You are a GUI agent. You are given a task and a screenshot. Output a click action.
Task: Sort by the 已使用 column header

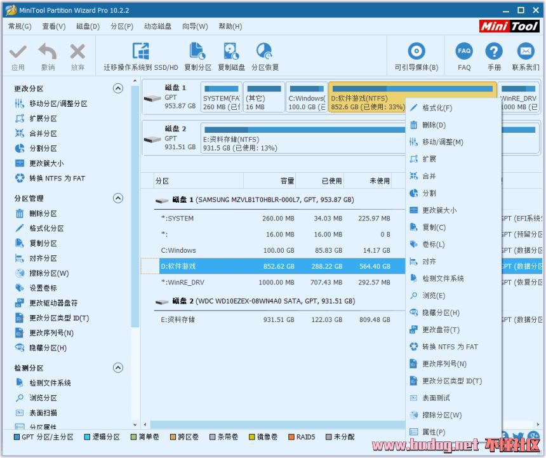point(319,181)
